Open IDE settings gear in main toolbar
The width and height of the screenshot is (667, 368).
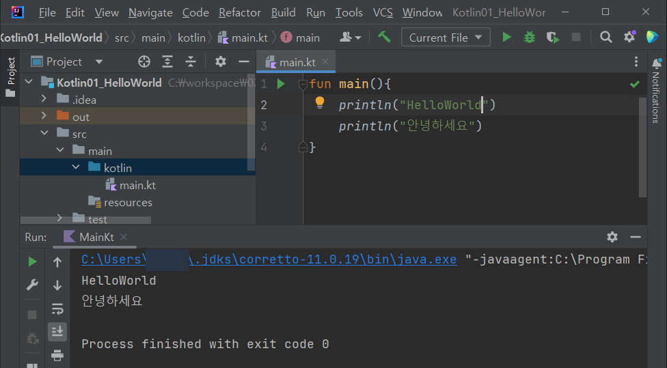pos(629,37)
